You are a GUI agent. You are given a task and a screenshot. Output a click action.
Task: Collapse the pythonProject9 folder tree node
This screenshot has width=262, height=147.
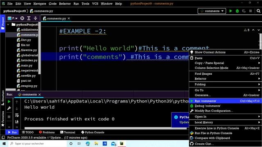pyautogui.click(x=8, y=24)
